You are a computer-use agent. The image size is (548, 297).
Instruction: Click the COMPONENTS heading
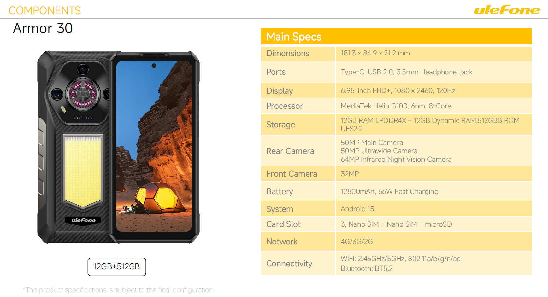(x=45, y=10)
